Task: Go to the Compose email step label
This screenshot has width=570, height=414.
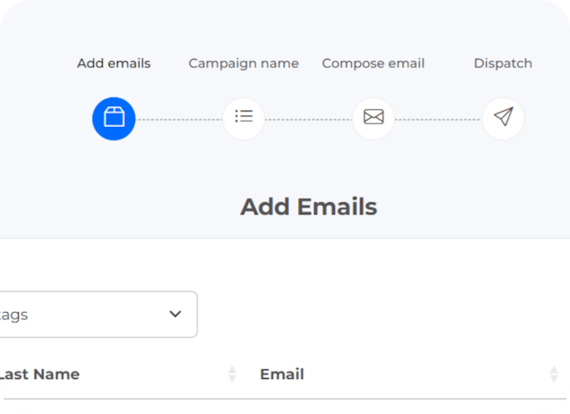Action: click(373, 63)
